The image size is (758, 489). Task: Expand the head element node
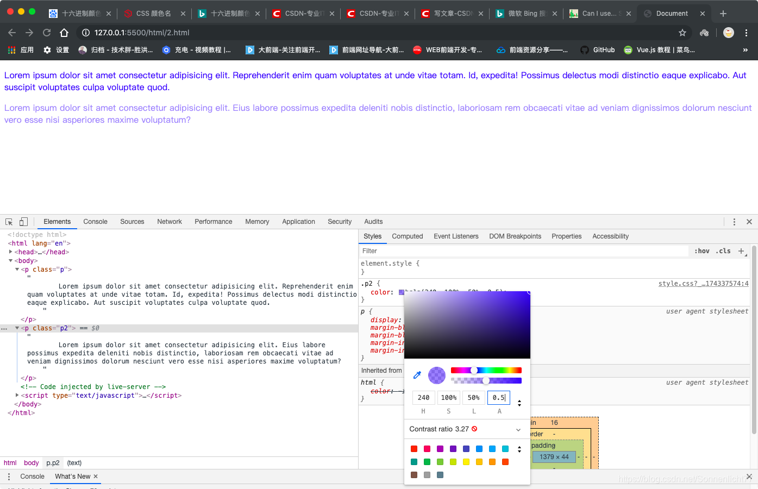click(10, 252)
